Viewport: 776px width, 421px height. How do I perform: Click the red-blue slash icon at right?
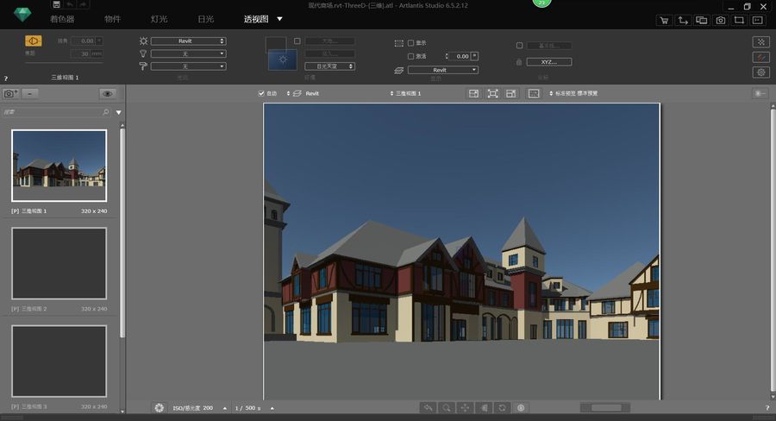tap(761, 57)
